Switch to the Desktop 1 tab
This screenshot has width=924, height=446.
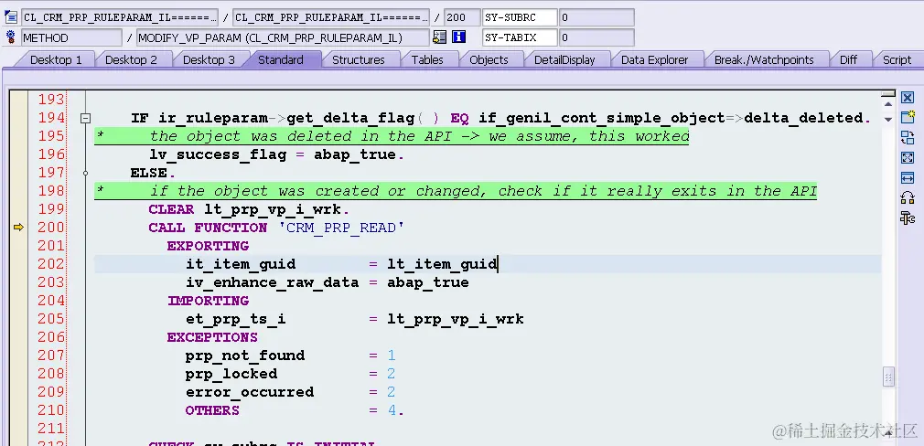click(56, 60)
